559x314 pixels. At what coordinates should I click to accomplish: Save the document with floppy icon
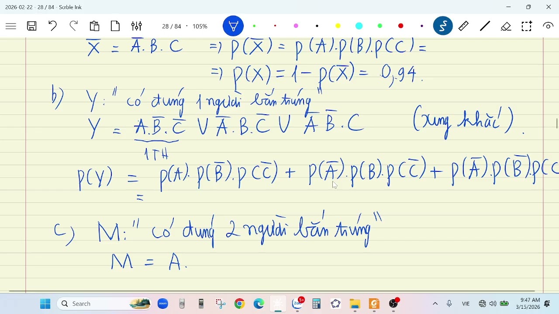[32, 26]
